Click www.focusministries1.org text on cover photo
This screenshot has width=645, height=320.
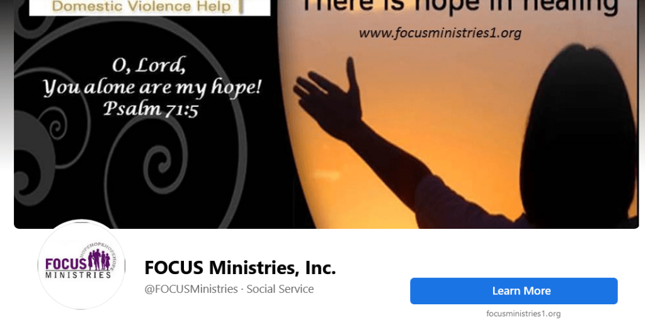[x=440, y=33]
